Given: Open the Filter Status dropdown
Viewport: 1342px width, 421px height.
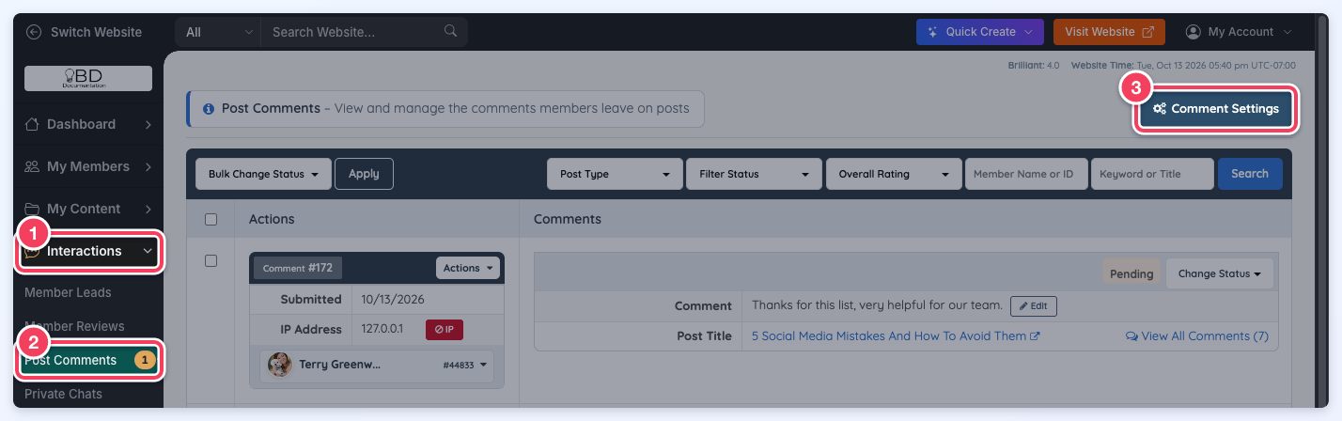Looking at the screenshot, I should coord(754,174).
